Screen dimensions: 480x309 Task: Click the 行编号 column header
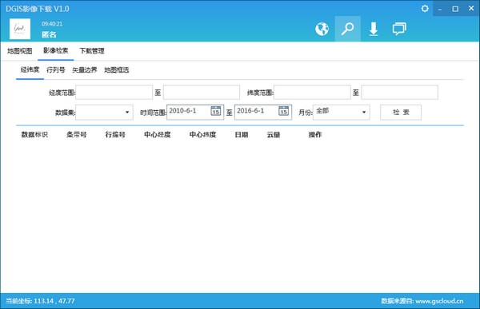pyautogui.click(x=115, y=135)
